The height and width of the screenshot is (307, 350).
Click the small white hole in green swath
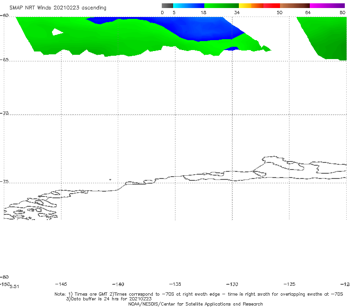pyautogui.click(x=57, y=32)
